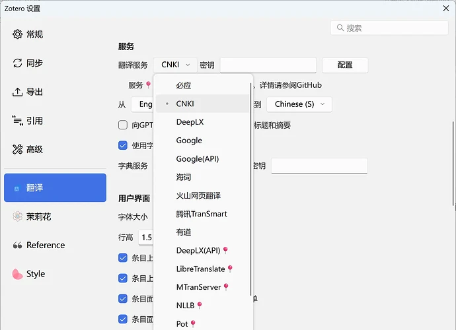Open the source language Eng dropdown
Screen dimensions: 456x330
(143, 104)
